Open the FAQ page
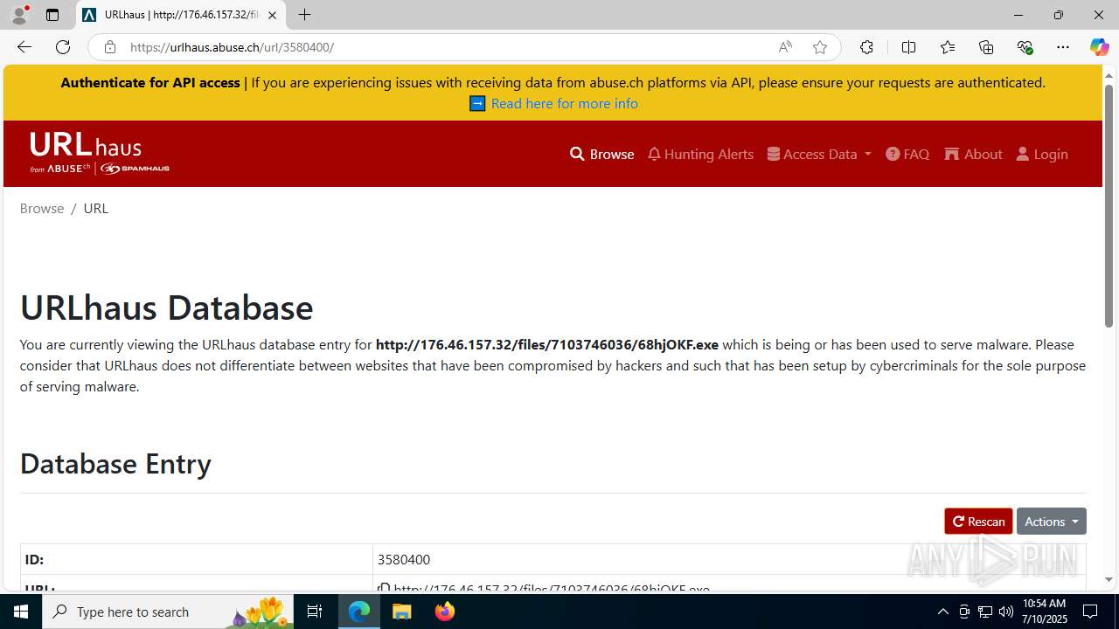The width and height of the screenshot is (1119, 629). click(907, 154)
